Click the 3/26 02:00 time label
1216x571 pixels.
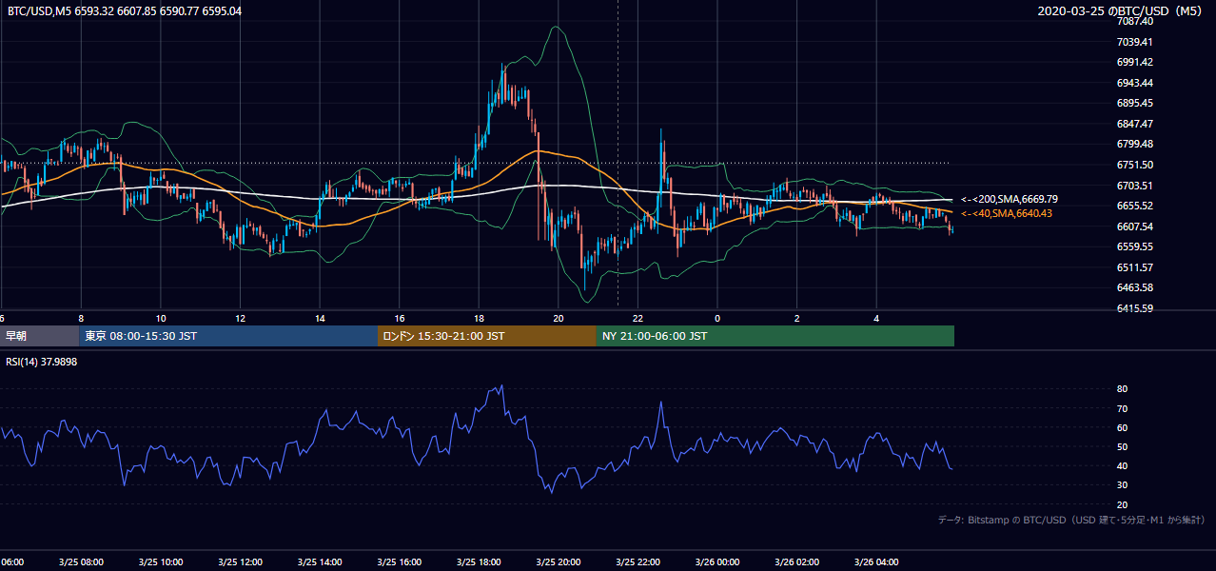click(796, 561)
